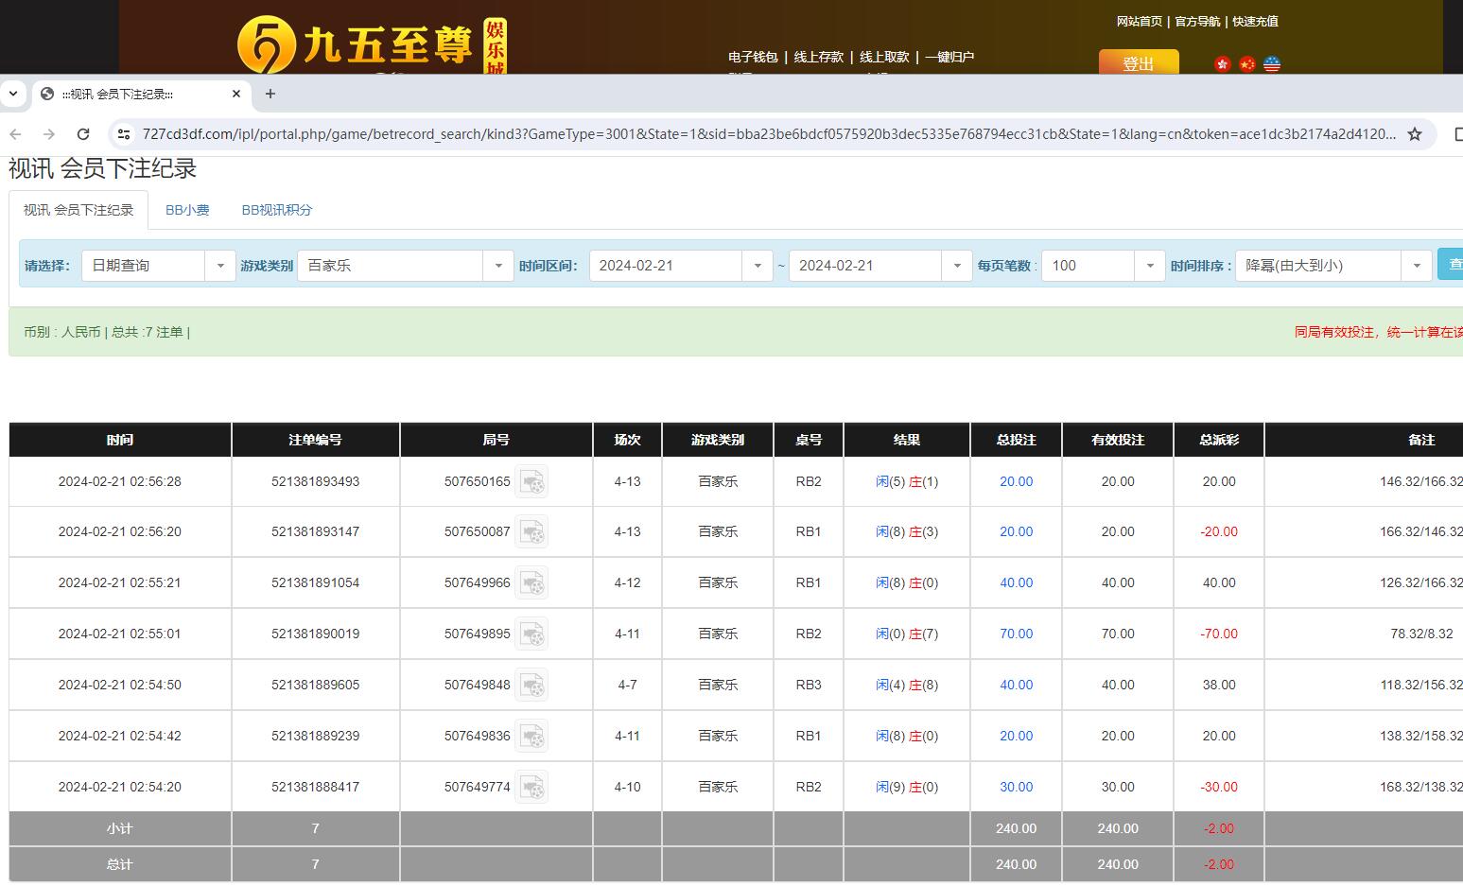
Task: Click total bet 40.00 link for 521381891054
Action: pyautogui.click(x=1016, y=582)
